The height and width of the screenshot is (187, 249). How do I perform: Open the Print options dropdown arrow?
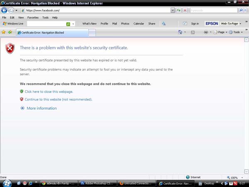[x=211, y=32]
